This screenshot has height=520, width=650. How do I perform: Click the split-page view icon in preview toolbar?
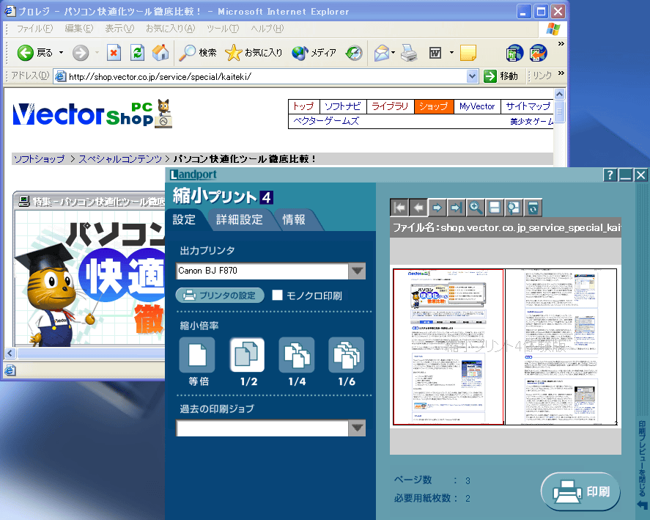[495, 208]
